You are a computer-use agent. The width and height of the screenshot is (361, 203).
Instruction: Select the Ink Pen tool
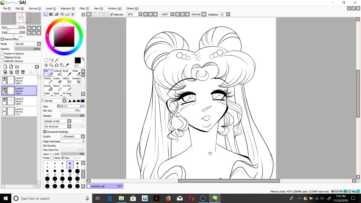click(x=67, y=88)
